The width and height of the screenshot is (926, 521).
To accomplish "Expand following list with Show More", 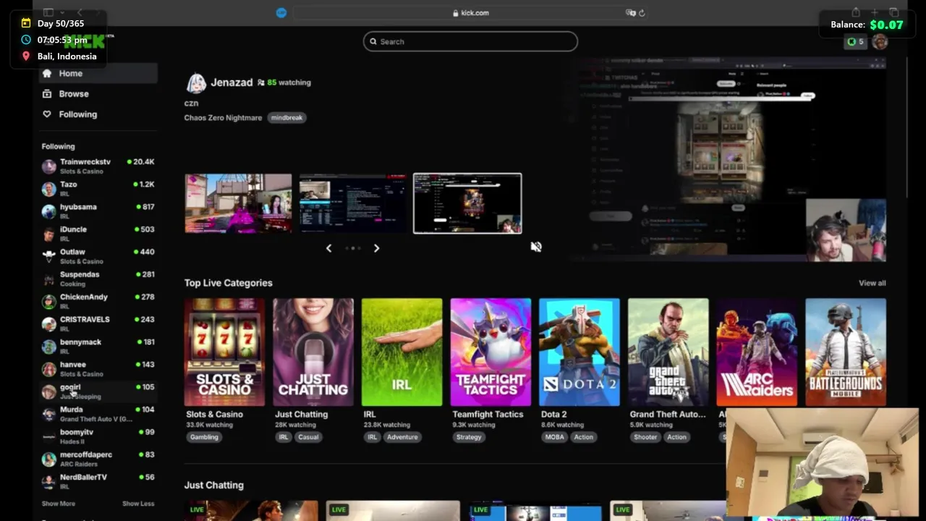I will [58, 504].
